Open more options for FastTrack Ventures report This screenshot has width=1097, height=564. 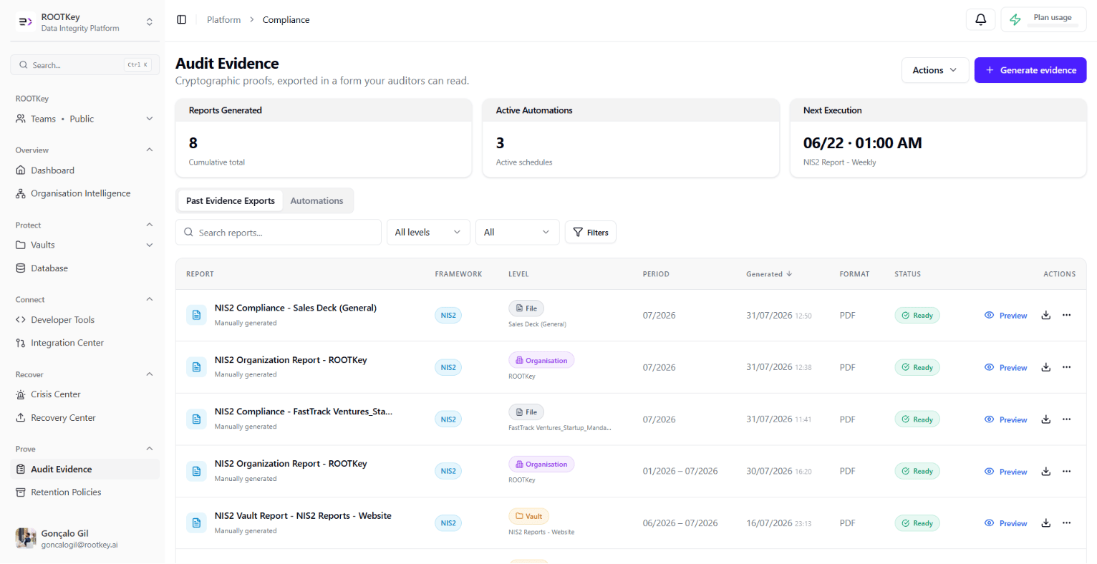point(1067,419)
